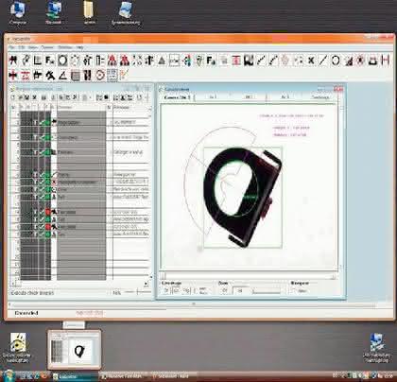Click the horizontal scrollbar below the camera image
Image resolution: width=397 pixels, height=382 pixels.
click(x=248, y=276)
